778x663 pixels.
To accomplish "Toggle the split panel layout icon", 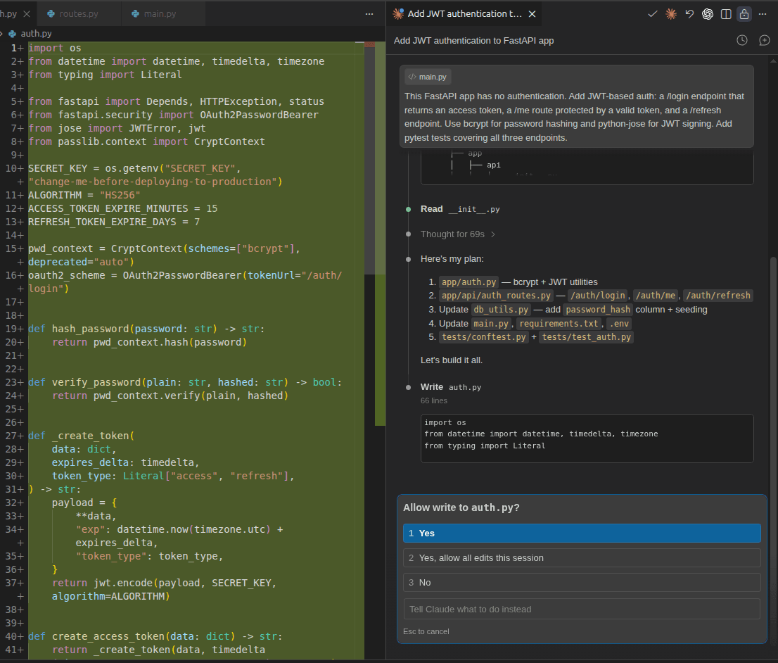I will point(725,13).
